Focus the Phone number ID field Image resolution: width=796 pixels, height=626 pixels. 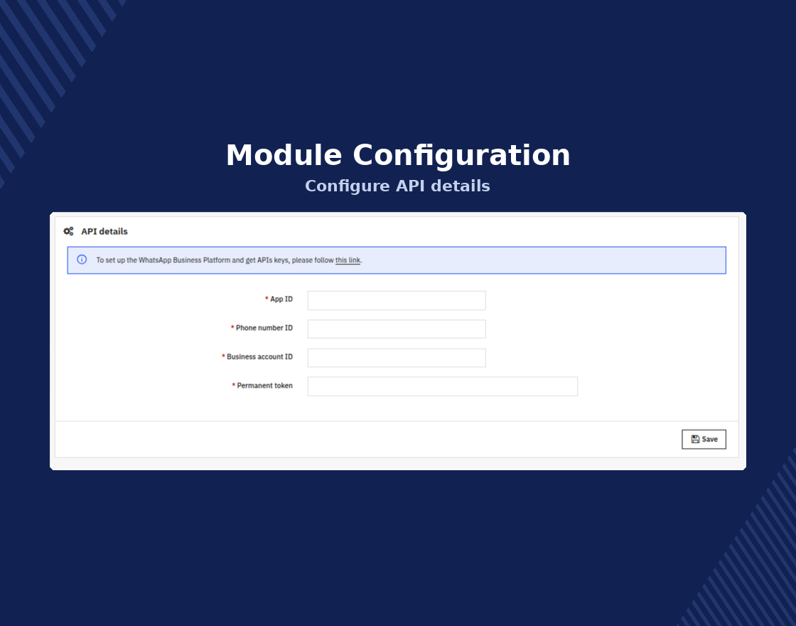397,329
